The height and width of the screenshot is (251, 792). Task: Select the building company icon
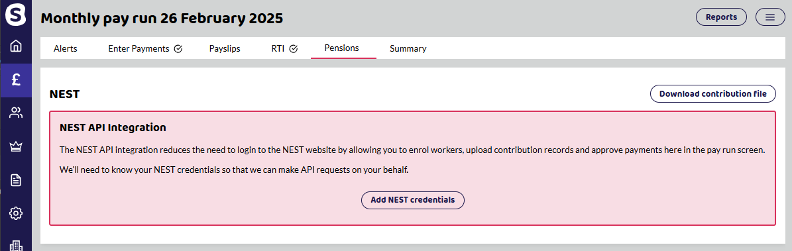[16, 246]
